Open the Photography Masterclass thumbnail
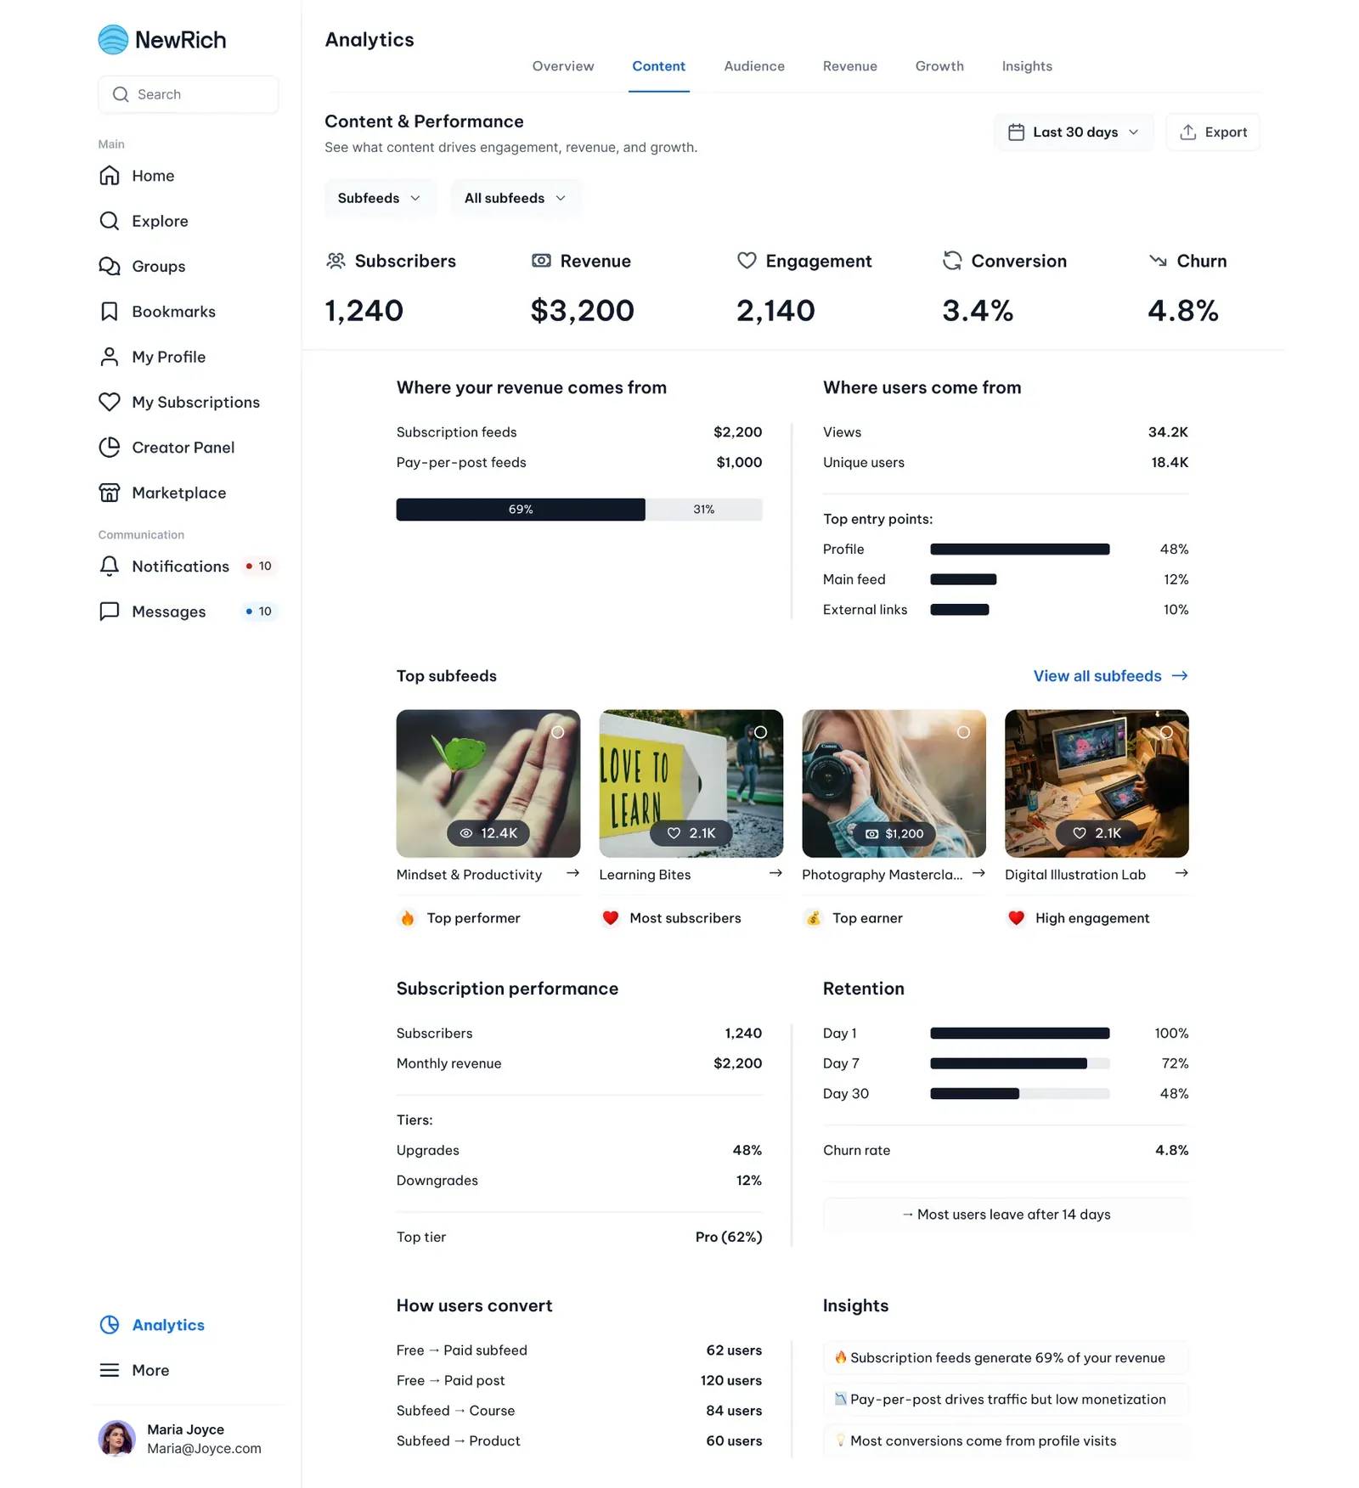 (894, 783)
